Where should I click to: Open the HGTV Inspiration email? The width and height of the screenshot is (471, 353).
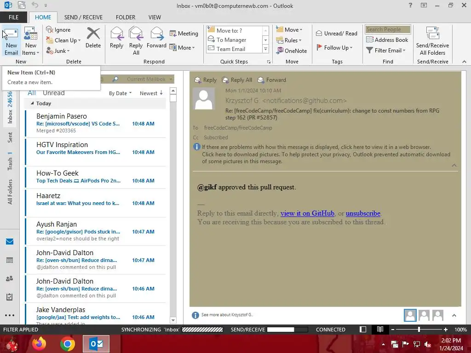(96, 152)
